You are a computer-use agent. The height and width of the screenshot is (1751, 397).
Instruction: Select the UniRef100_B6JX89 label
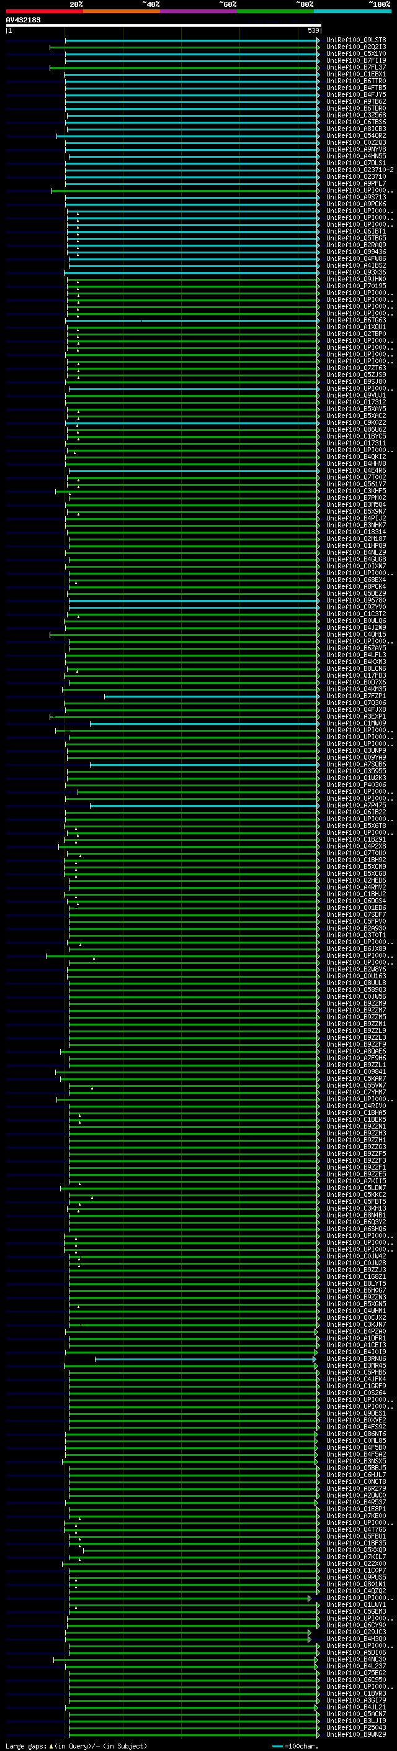click(355, 949)
